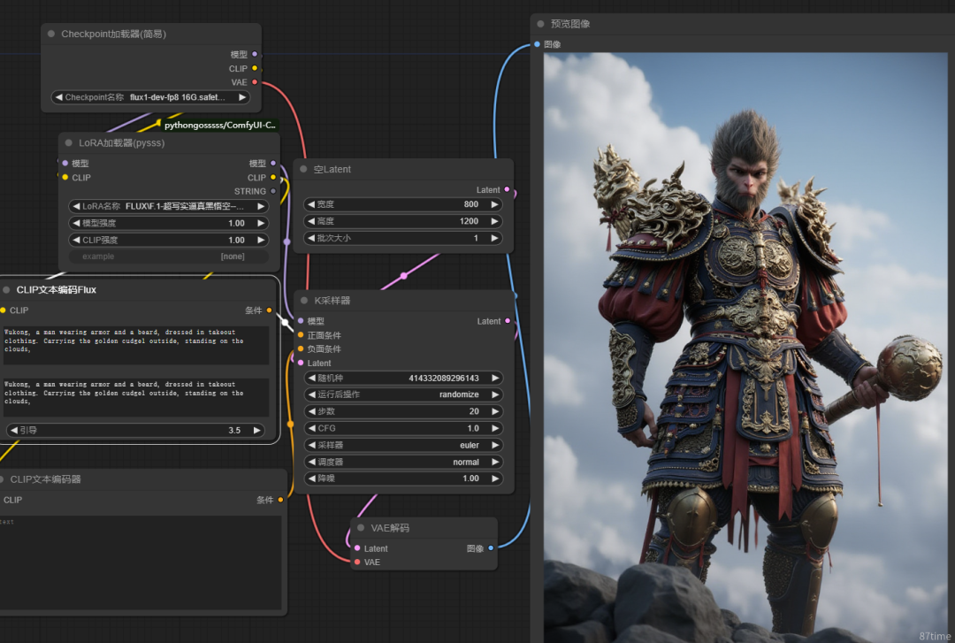Open the 采样器 euler dropdown
This screenshot has height=643, width=955.
coord(402,445)
